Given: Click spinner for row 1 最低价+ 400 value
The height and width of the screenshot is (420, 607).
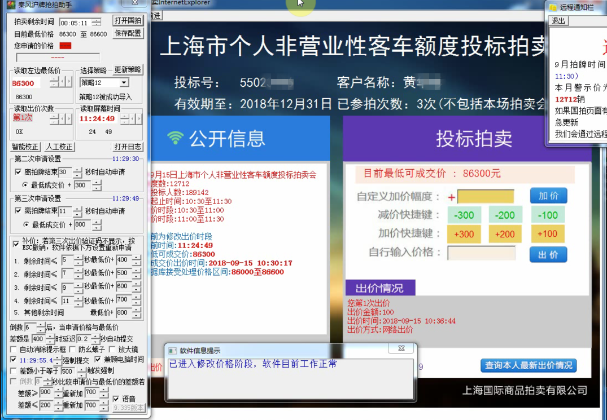Looking at the screenshot, I should pyautogui.click(x=136, y=260).
